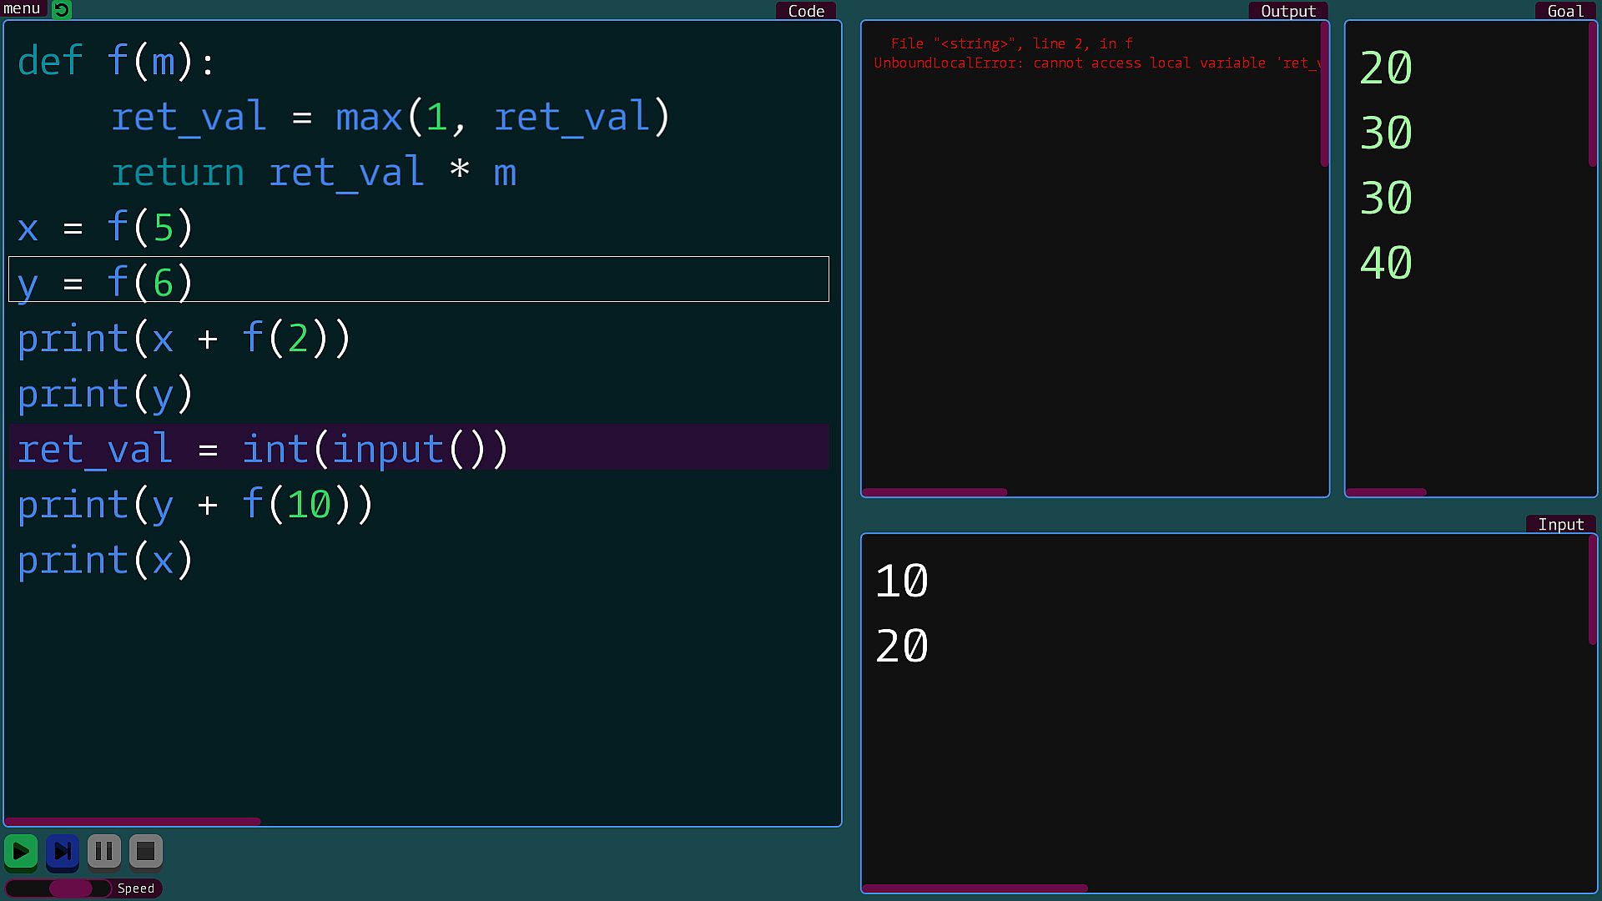Open the menu in the top-left
1602x901 pixels.
click(x=23, y=8)
